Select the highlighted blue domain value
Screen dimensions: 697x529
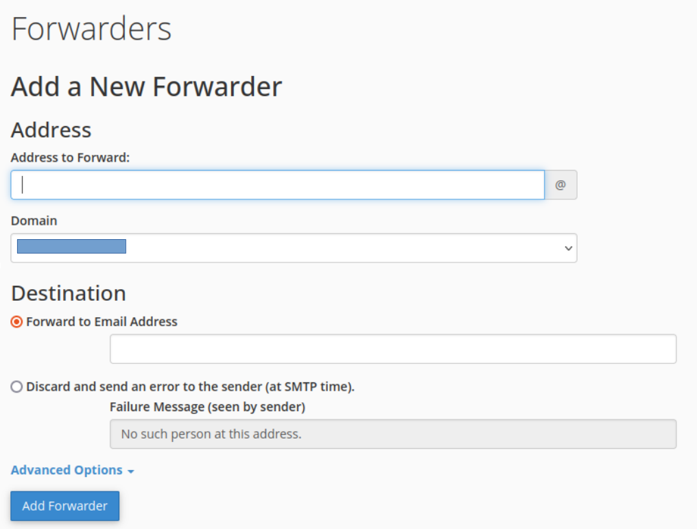point(71,247)
